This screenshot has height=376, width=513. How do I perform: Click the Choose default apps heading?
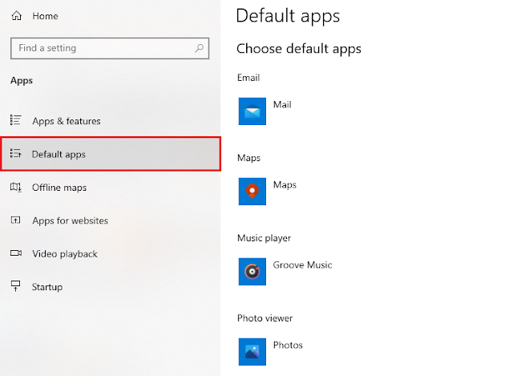[299, 49]
